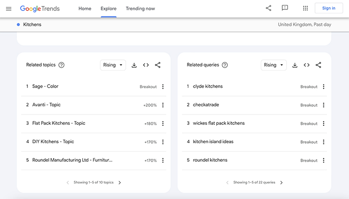Go to next page of queries
Image resolution: width=349 pixels, height=199 pixels.
click(x=281, y=183)
